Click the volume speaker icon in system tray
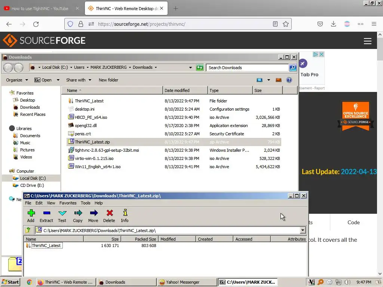The width and height of the screenshot is (383, 287). point(347,282)
